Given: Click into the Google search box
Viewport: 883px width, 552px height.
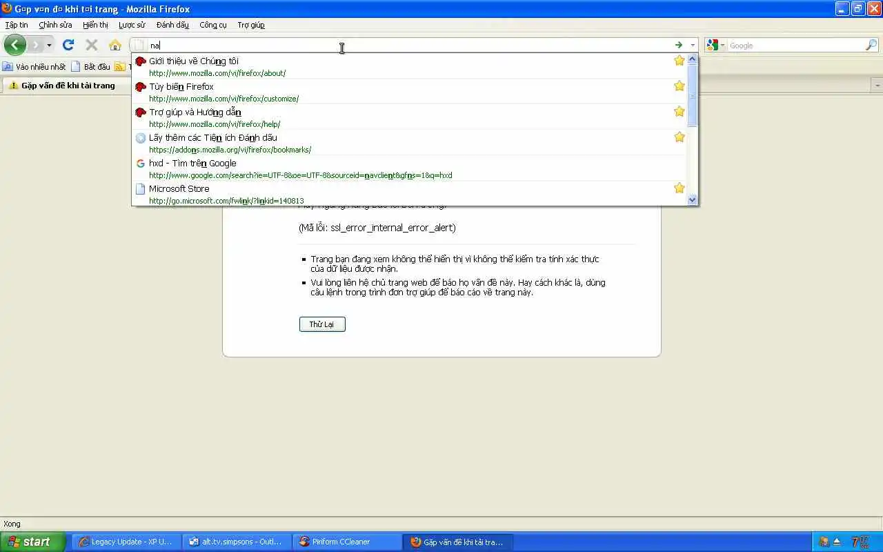Looking at the screenshot, I should pos(796,46).
